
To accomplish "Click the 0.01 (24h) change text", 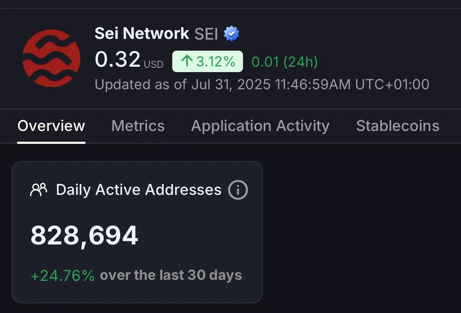I will [x=285, y=62].
